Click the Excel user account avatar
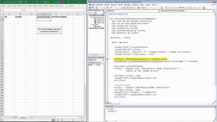Viewport: 217px width, 122px height. [x=63, y=2]
